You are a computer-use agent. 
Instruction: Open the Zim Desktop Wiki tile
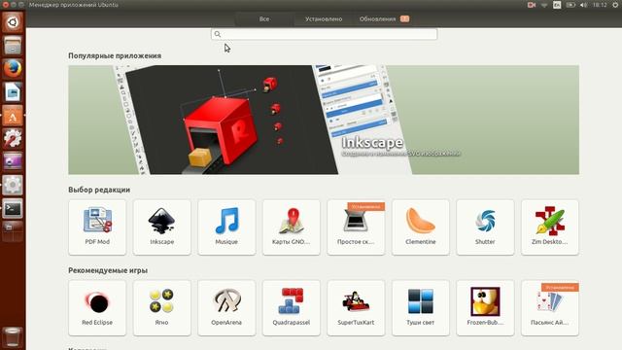[x=550, y=227]
